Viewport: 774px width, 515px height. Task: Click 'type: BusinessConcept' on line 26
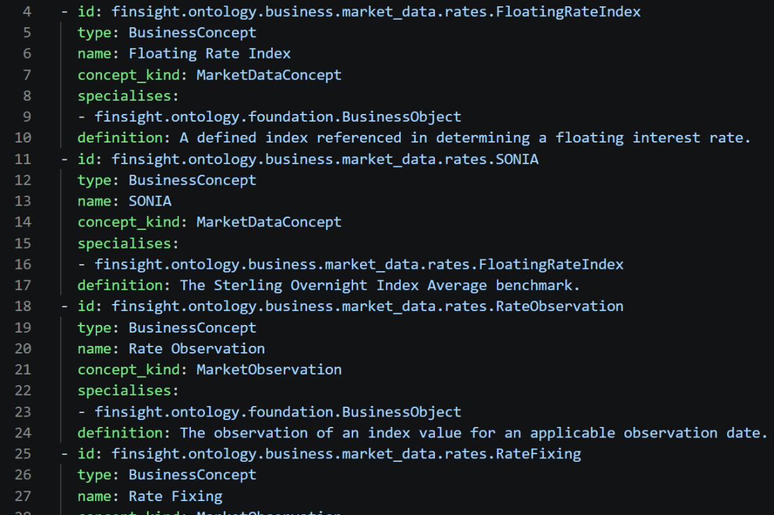click(167, 474)
